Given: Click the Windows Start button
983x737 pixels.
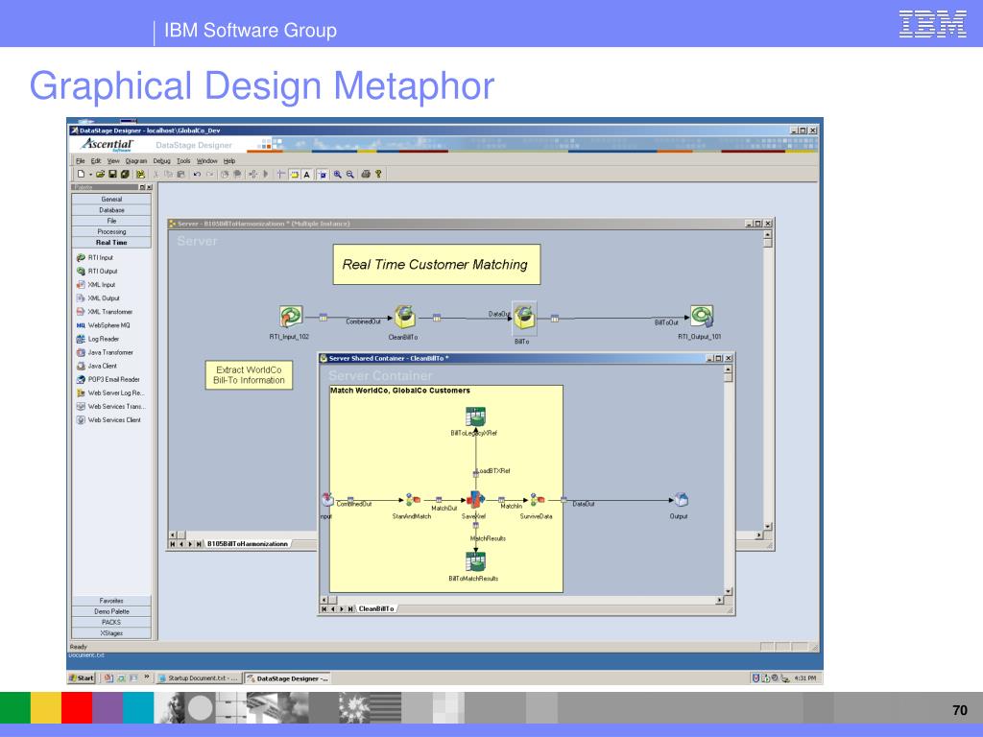Looking at the screenshot, I should tap(82, 678).
